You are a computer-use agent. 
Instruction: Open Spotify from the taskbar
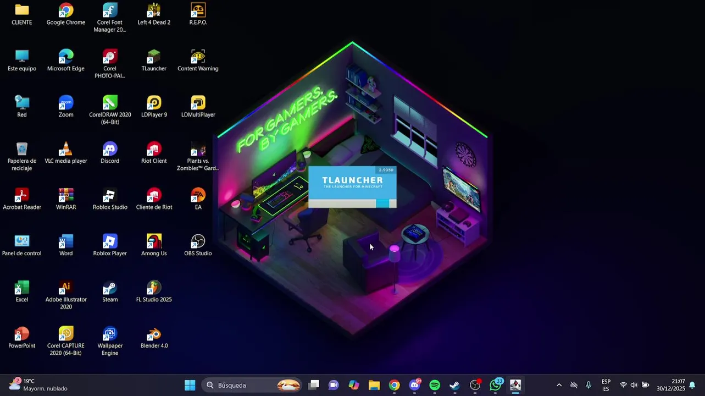(435, 385)
